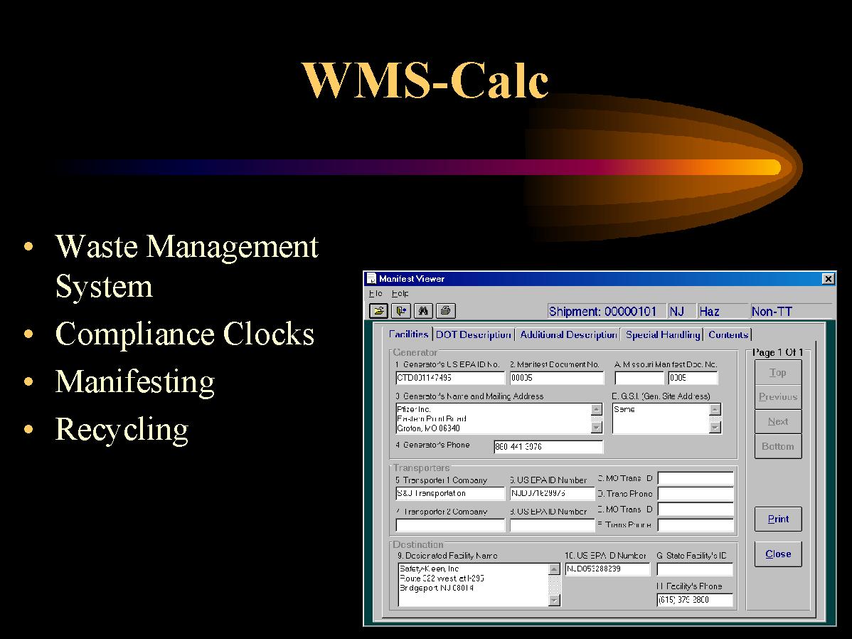The image size is (852, 639).
Task: Click the Close button in side panel
Action: pos(778,554)
